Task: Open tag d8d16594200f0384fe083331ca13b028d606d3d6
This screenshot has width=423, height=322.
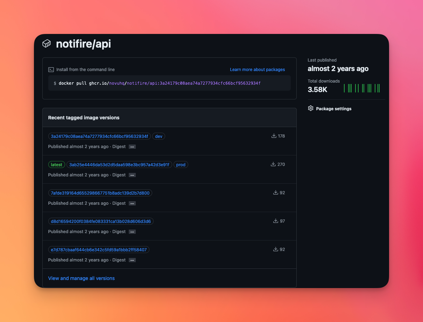Action: click(x=101, y=222)
